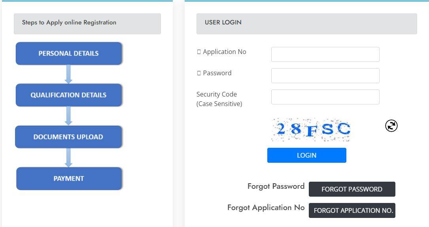This screenshot has height=227, width=429.
Task: Click the QUALIFICATION DETAILS step box
Action: [x=68, y=95]
